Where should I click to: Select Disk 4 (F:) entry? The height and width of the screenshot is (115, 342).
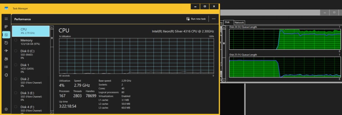tap(31, 109)
